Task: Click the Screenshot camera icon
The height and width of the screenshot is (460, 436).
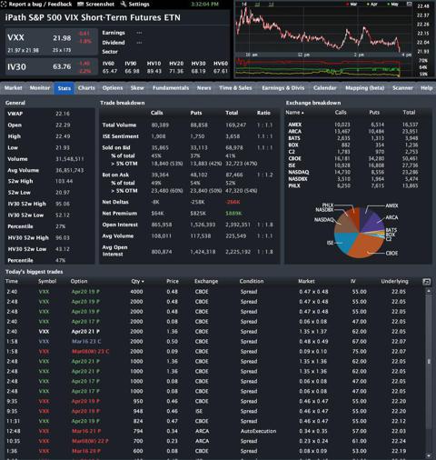Action: pyautogui.click(x=80, y=4)
